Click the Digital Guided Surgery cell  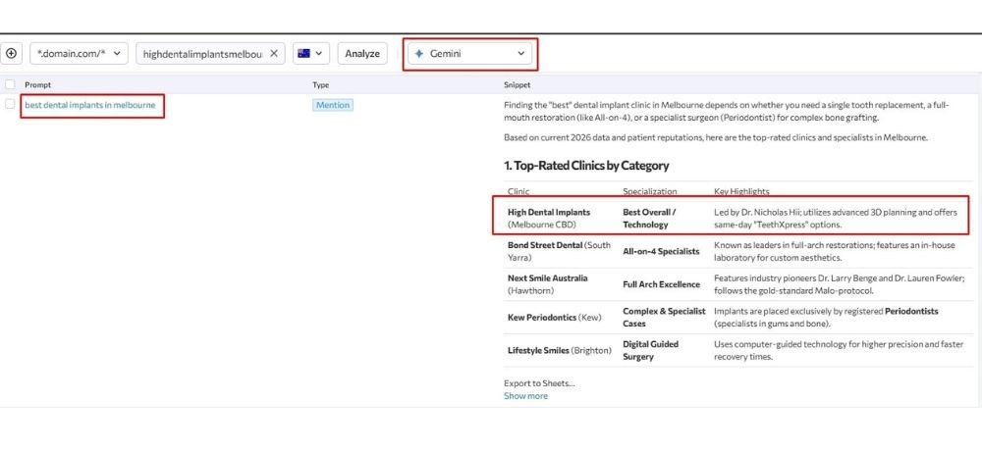coord(651,350)
